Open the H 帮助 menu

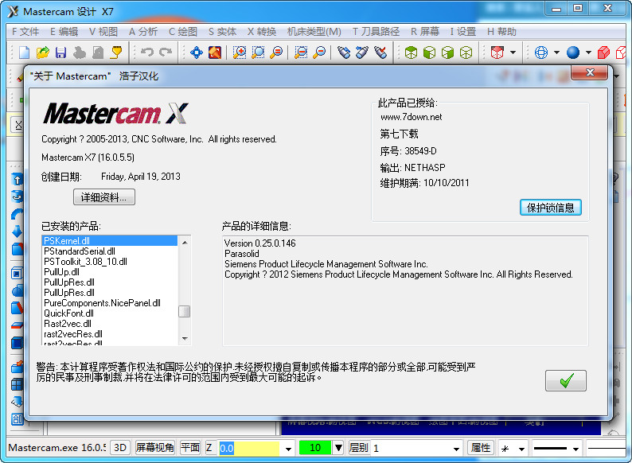pos(501,32)
